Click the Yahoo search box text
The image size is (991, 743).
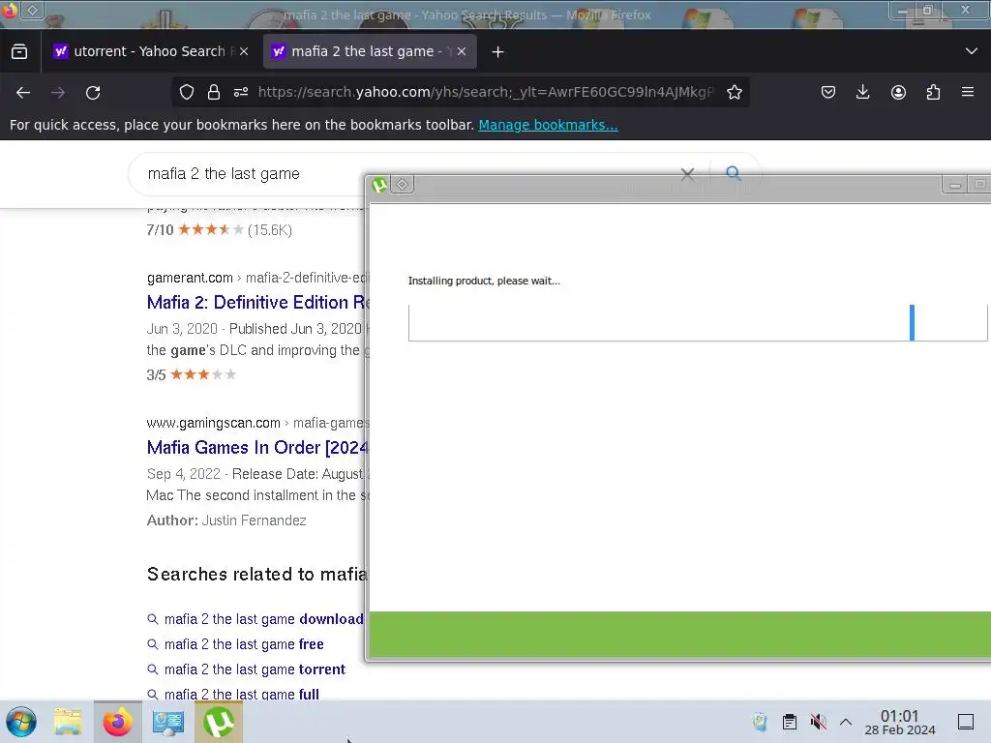pos(224,174)
